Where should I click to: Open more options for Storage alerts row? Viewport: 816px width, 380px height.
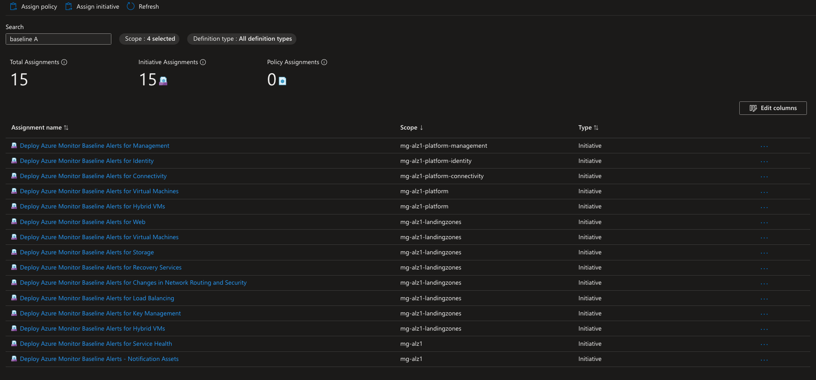pos(764,253)
